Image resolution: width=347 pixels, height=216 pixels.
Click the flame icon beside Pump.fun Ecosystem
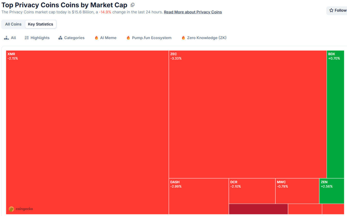(128, 38)
